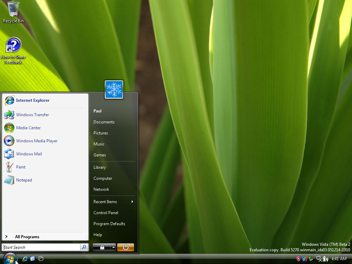Expand the All Programs list
The height and width of the screenshot is (264, 352).
(x=45, y=236)
